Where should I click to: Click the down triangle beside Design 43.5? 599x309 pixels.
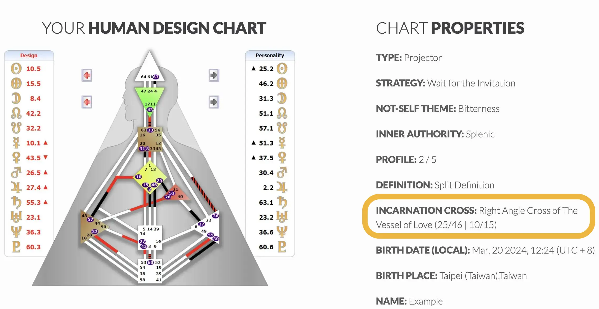coord(45,157)
